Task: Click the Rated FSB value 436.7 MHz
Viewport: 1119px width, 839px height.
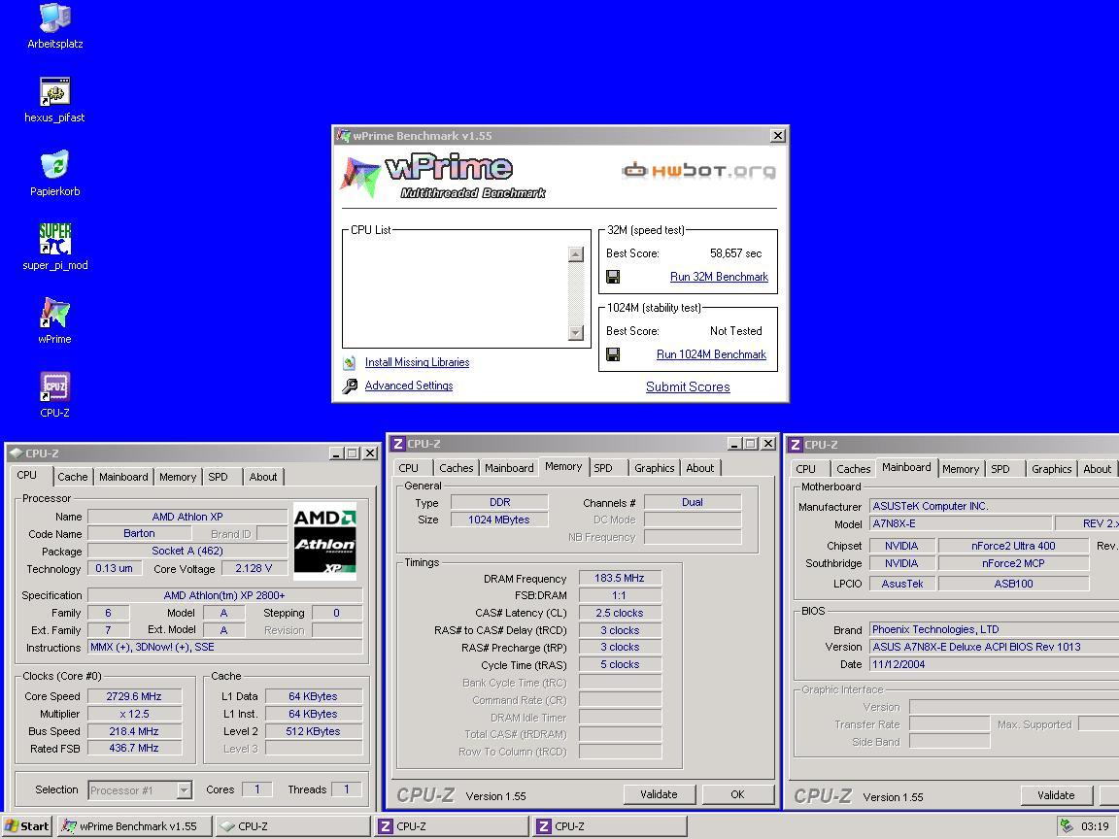Action: [133, 748]
